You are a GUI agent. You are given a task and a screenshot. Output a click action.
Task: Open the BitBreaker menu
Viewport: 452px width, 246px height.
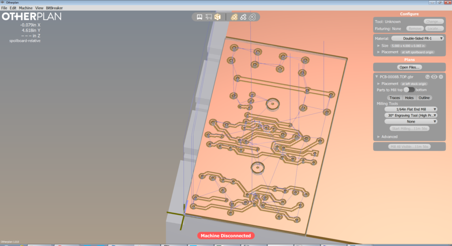[x=54, y=8]
